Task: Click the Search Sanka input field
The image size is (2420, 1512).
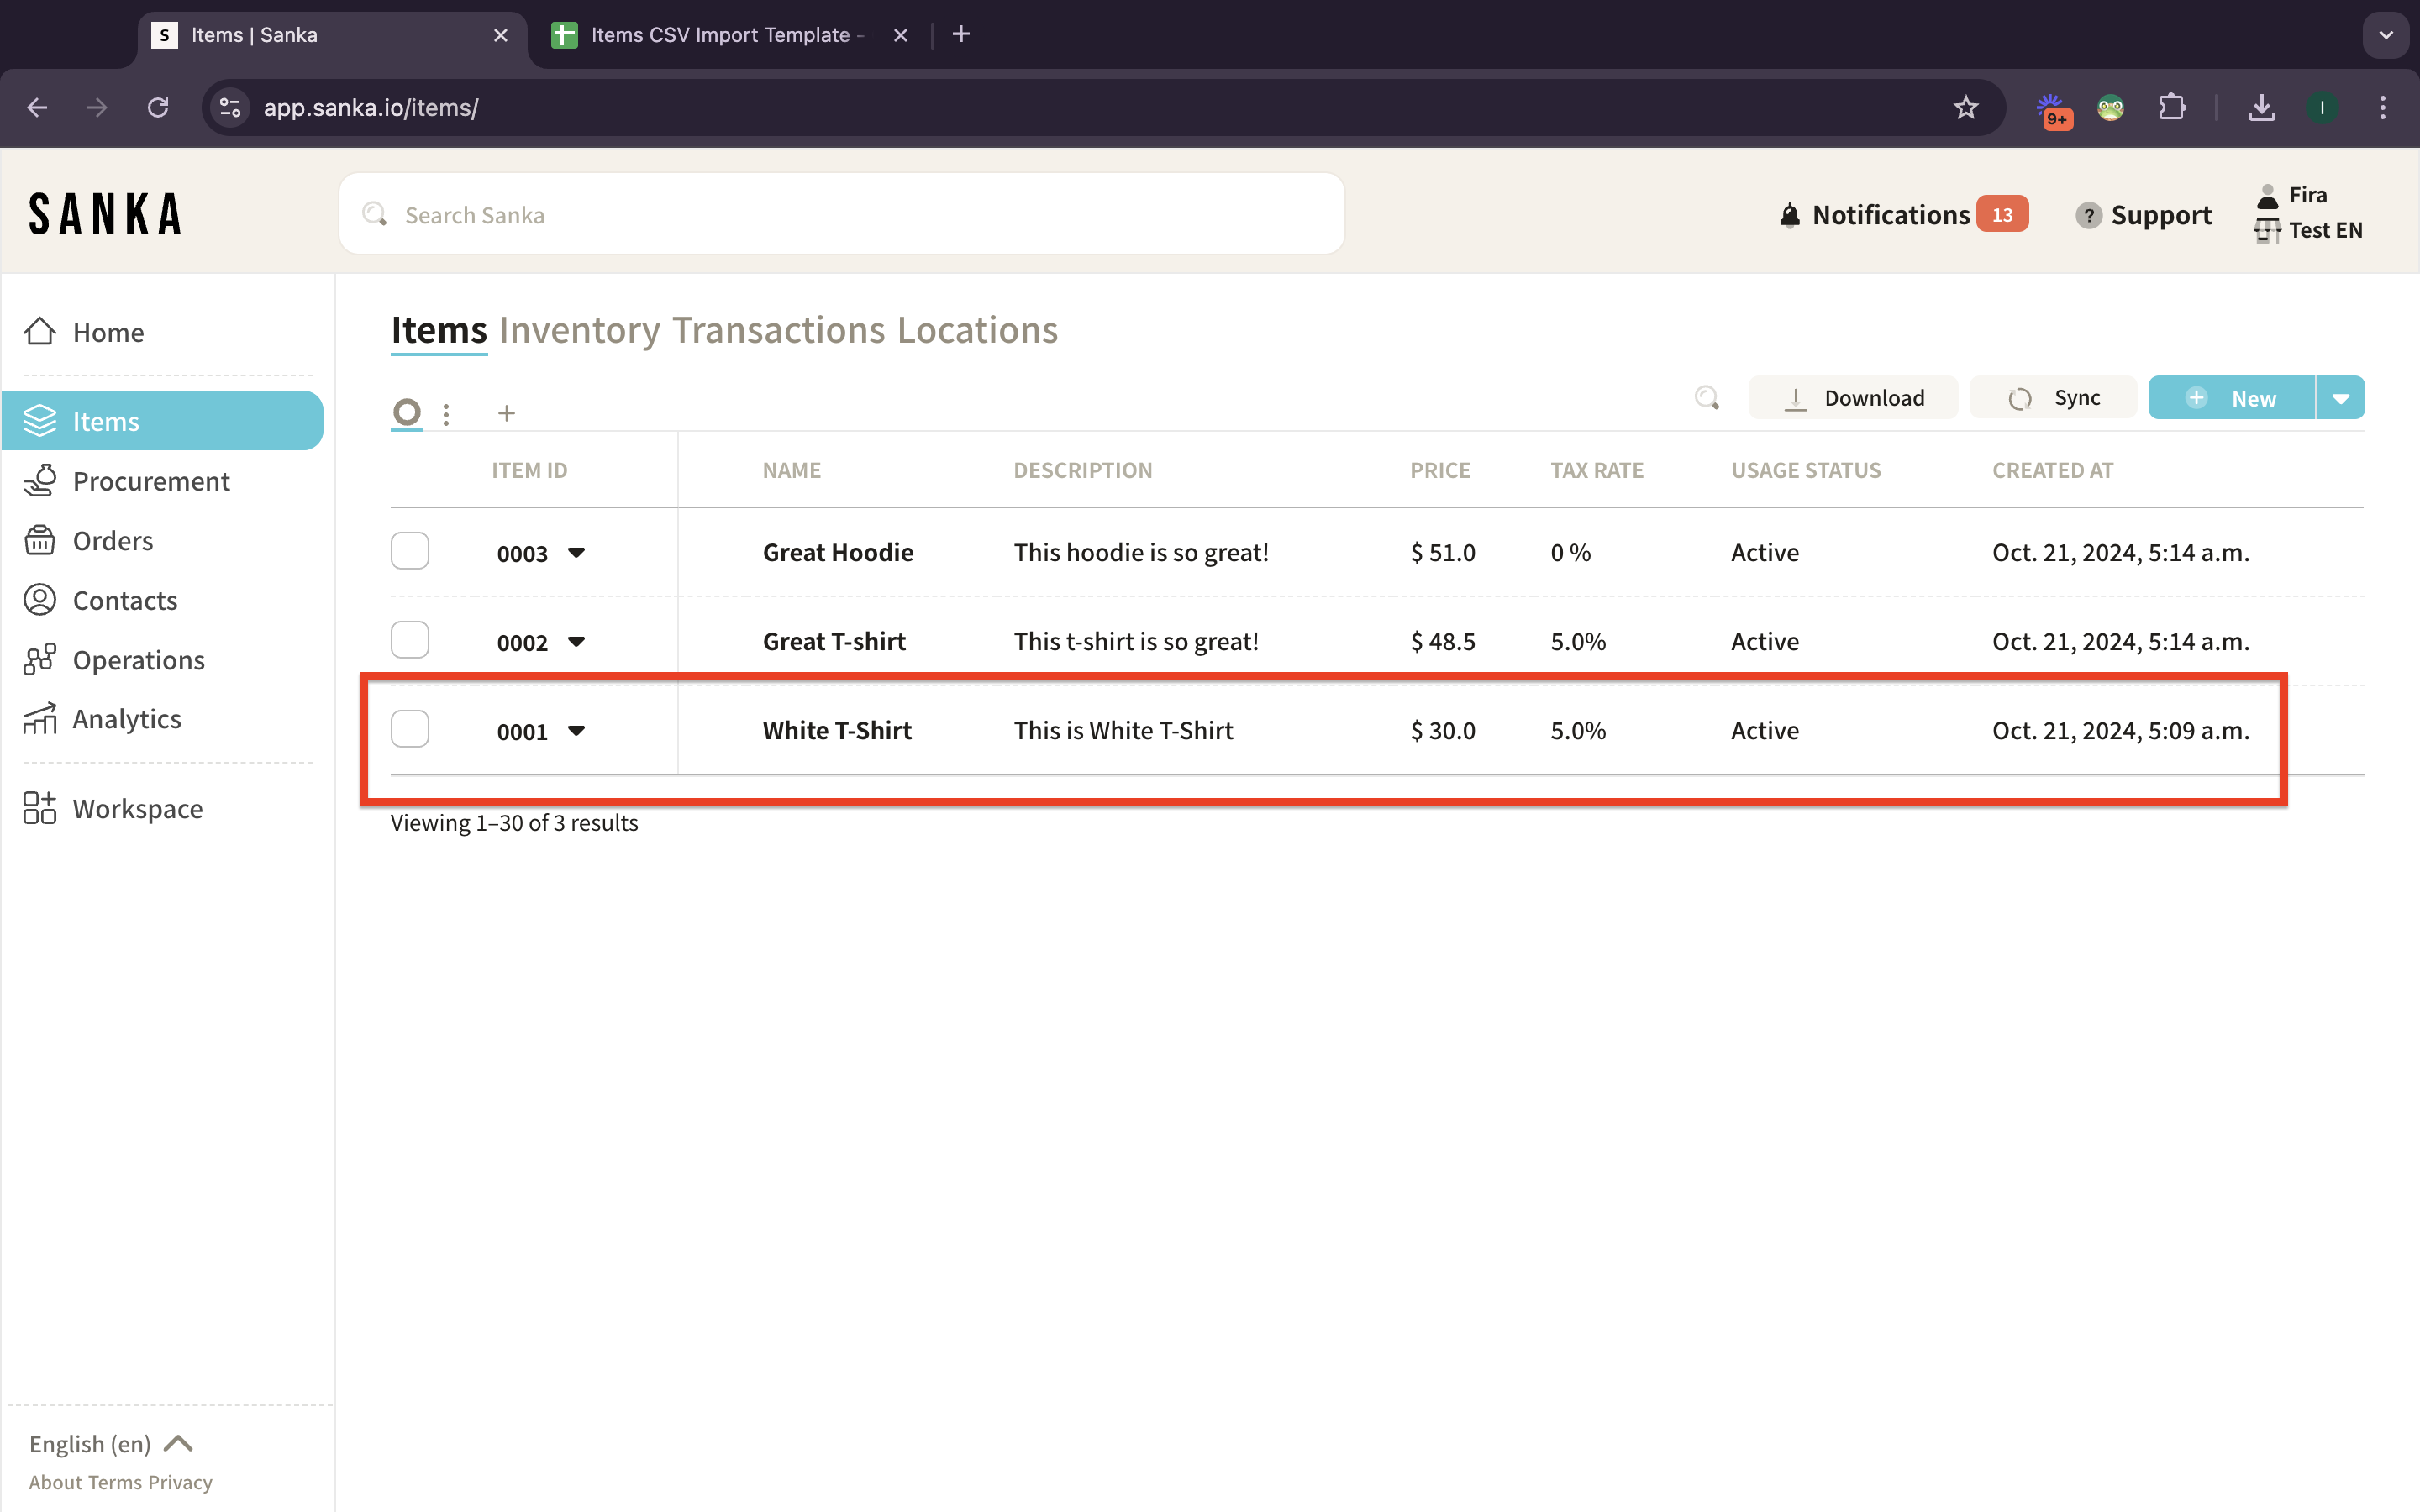Action: tap(840, 215)
